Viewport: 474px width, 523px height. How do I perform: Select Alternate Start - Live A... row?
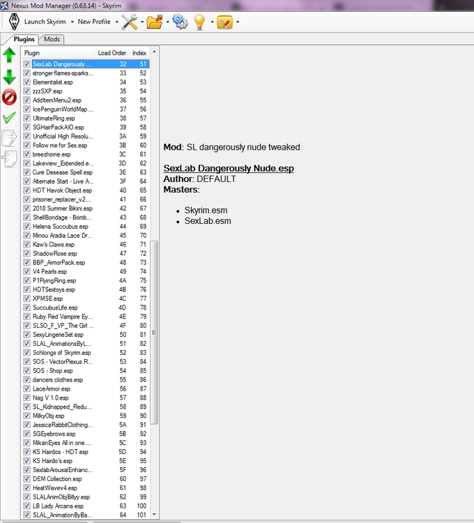click(86, 181)
